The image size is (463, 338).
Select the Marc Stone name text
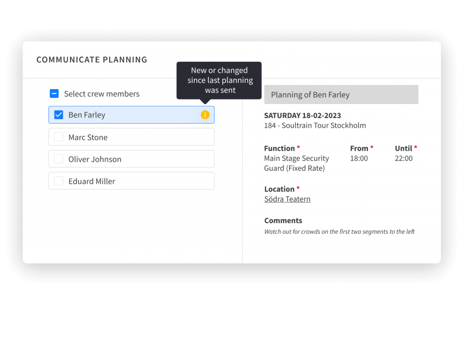tap(88, 138)
